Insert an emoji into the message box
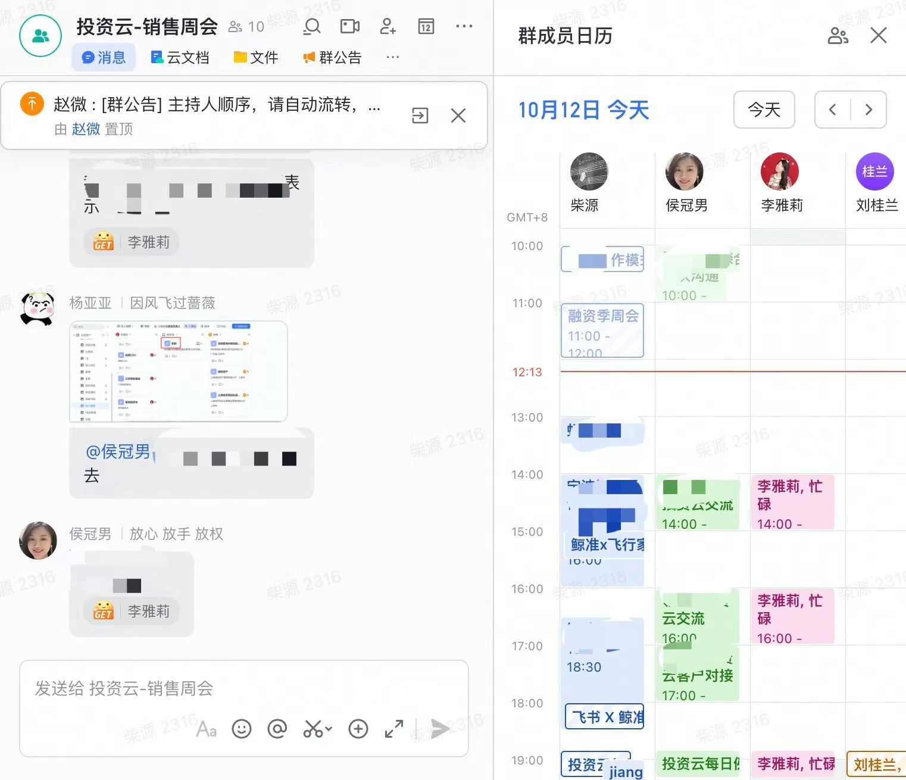This screenshot has width=906, height=780. [x=242, y=729]
